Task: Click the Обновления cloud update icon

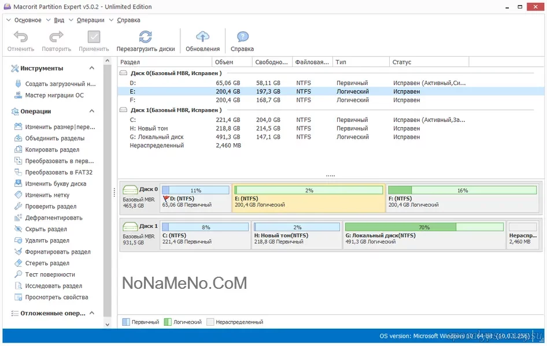Action: tap(202, 38)
